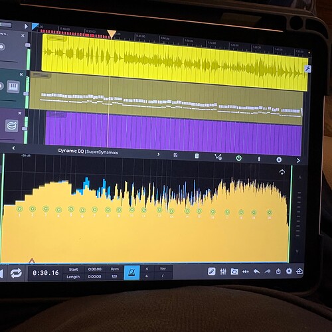Image resolution: width=332 pixels, height=332 pixels.
Task: Adjust first track volume slider handle
Action: point(28,45)
